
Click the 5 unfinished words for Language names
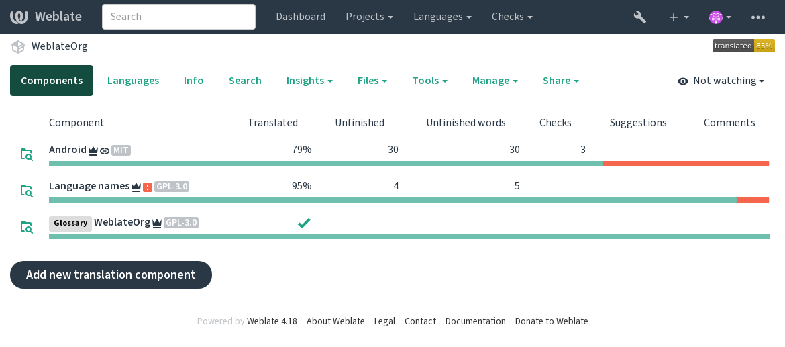[x=517, y=187]
